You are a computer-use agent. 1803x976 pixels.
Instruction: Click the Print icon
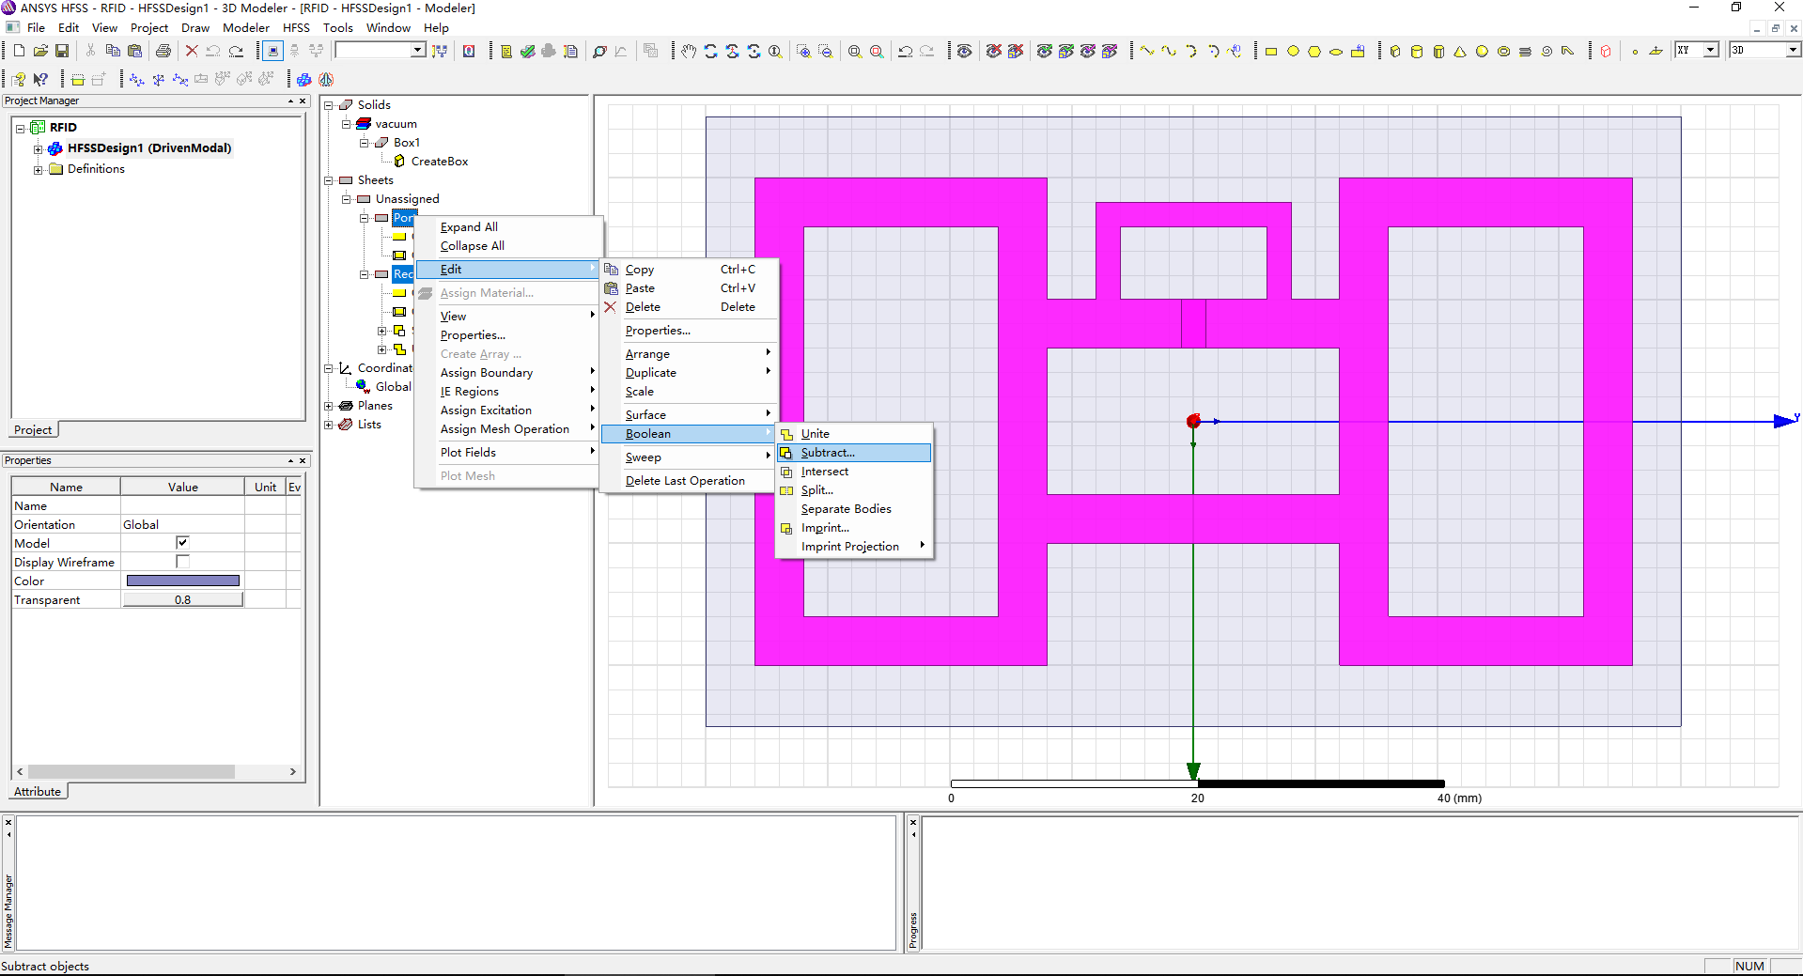click(163, 51)
